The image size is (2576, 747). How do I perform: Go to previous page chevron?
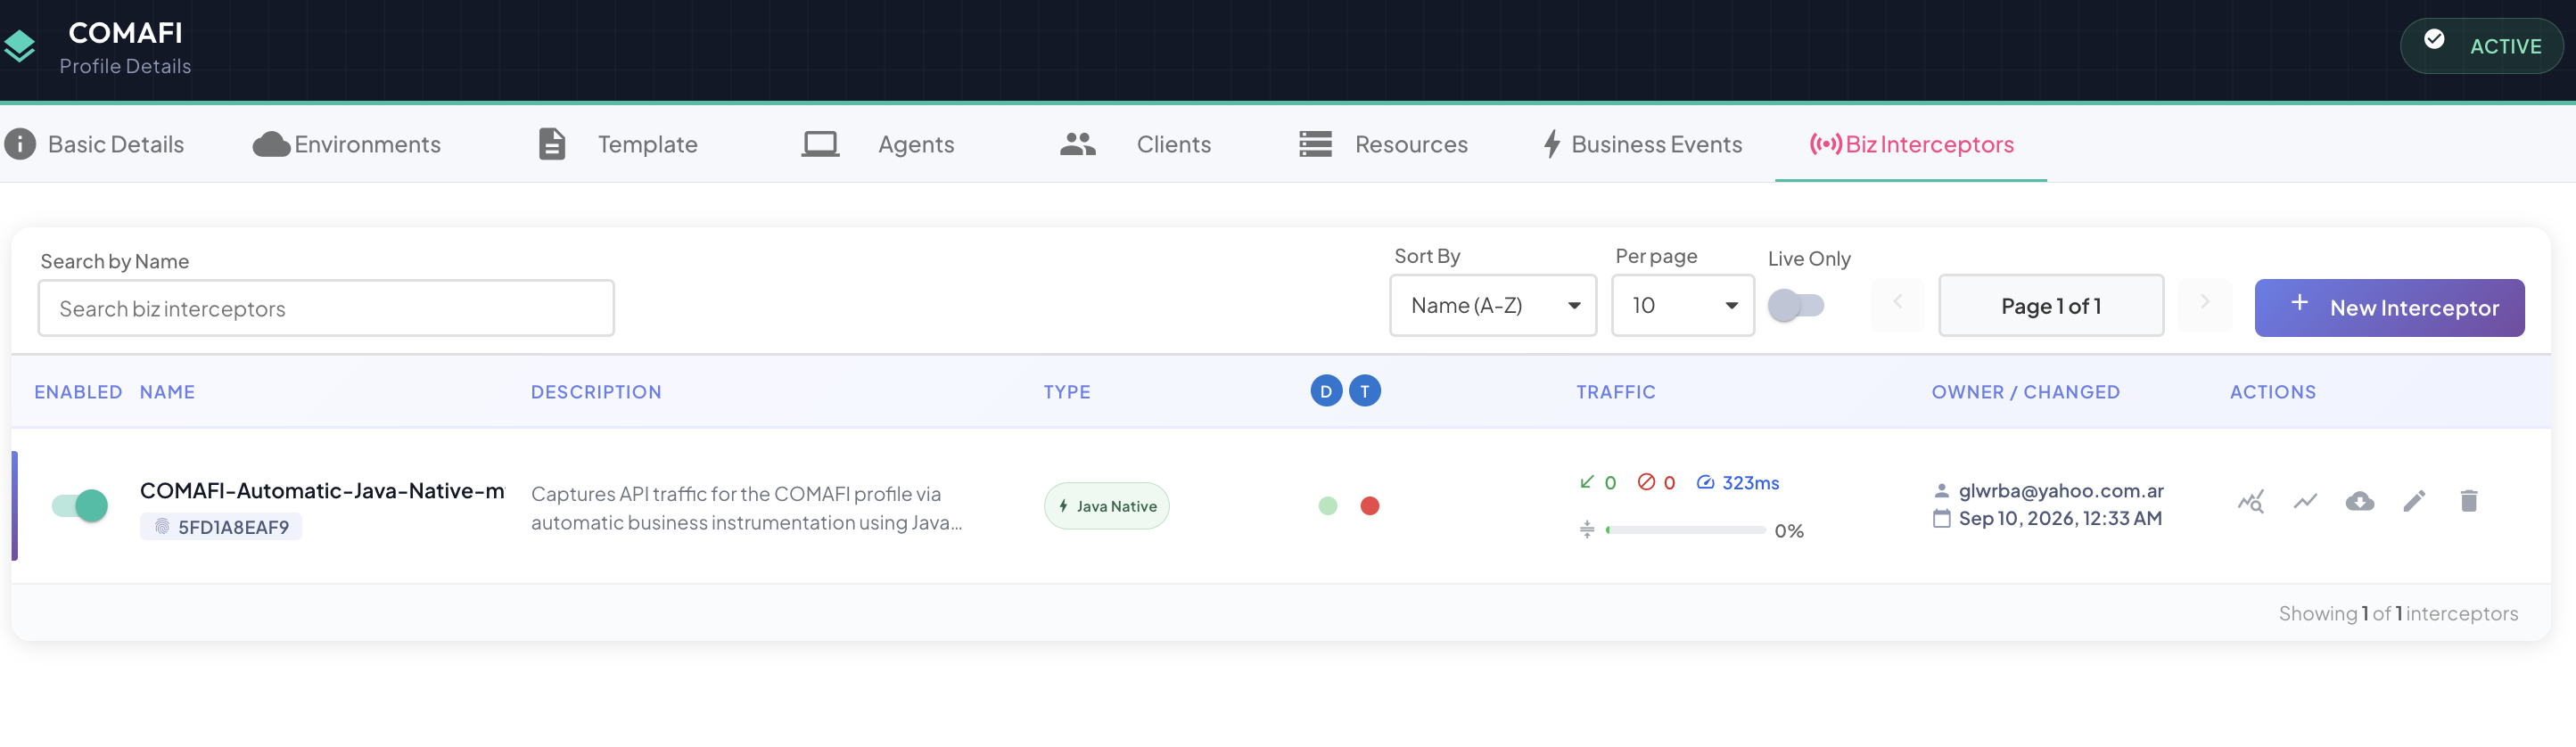[x=1897, y=302]
